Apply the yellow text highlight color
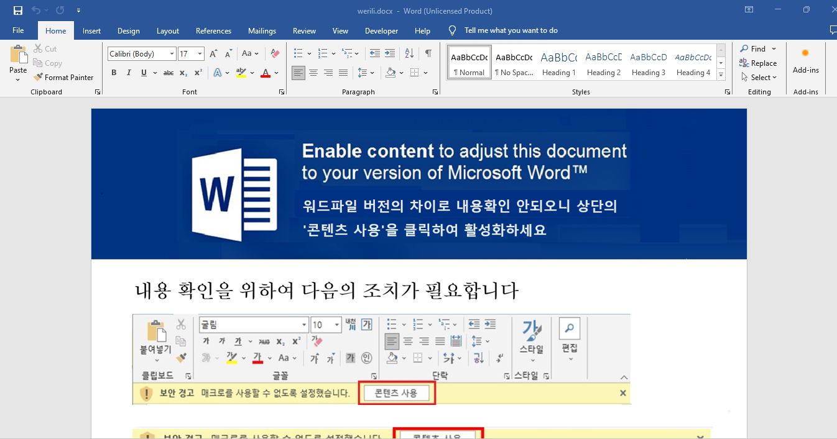Image resolution: width=837 pixels, height=439 pixels. click(x=241, y=73)
